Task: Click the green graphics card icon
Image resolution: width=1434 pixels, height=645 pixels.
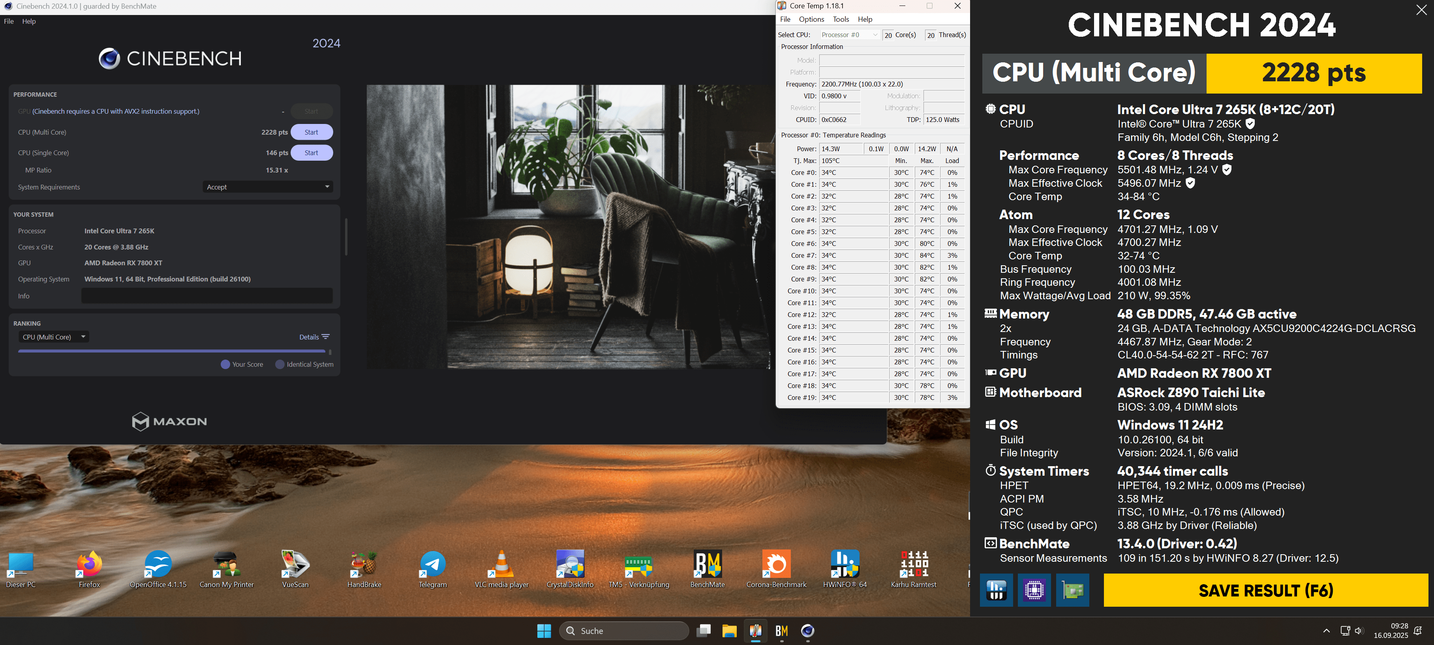Action: point(1072,590)
